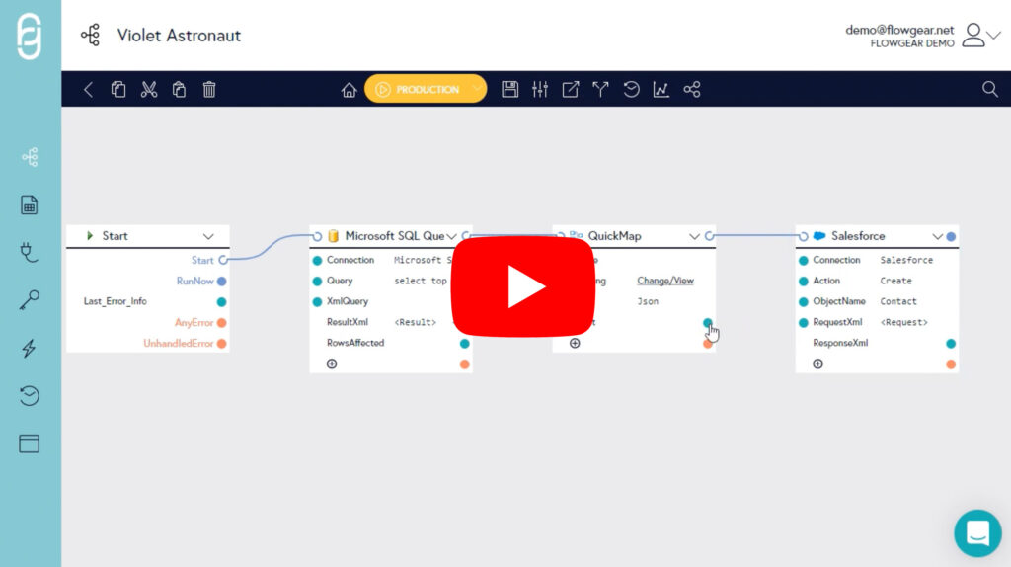
Task: Open workflows section in left sidebar
Action: tap(30, 157)
